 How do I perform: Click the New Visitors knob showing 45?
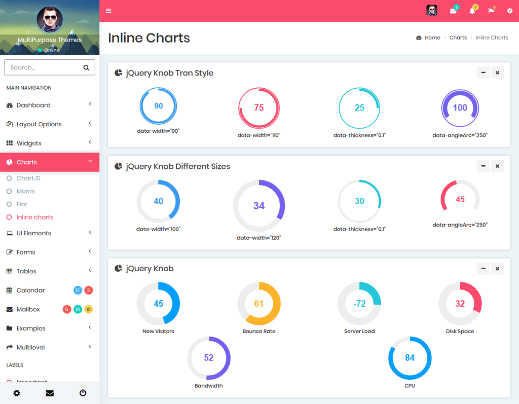(x=158, y=304)
